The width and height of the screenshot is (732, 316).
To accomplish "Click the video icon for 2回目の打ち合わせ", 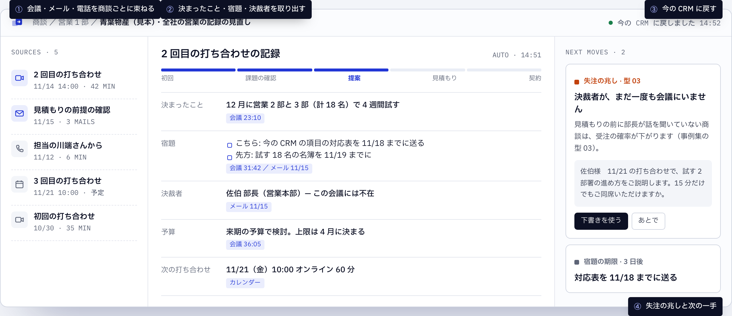I will (19, 78).
